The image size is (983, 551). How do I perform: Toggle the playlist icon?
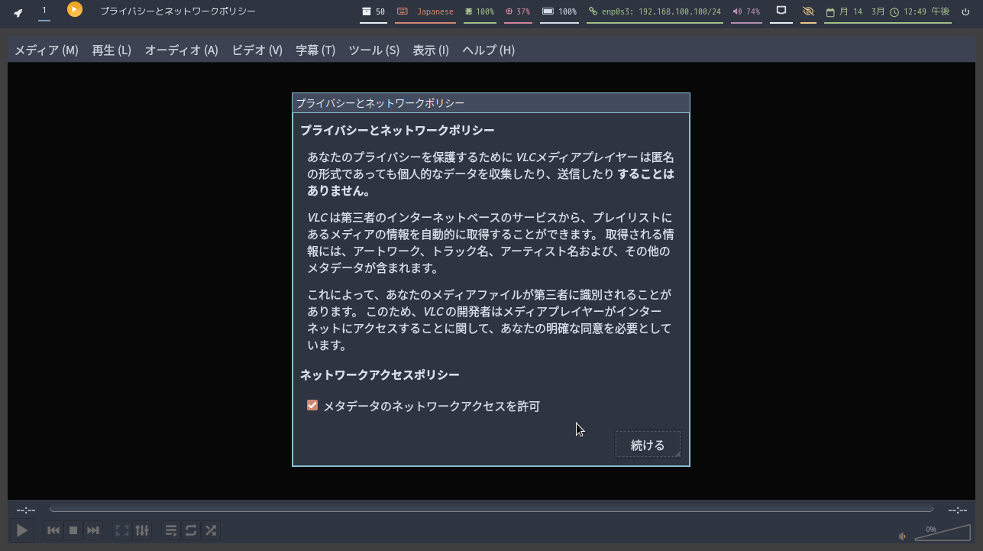point(171,530)
